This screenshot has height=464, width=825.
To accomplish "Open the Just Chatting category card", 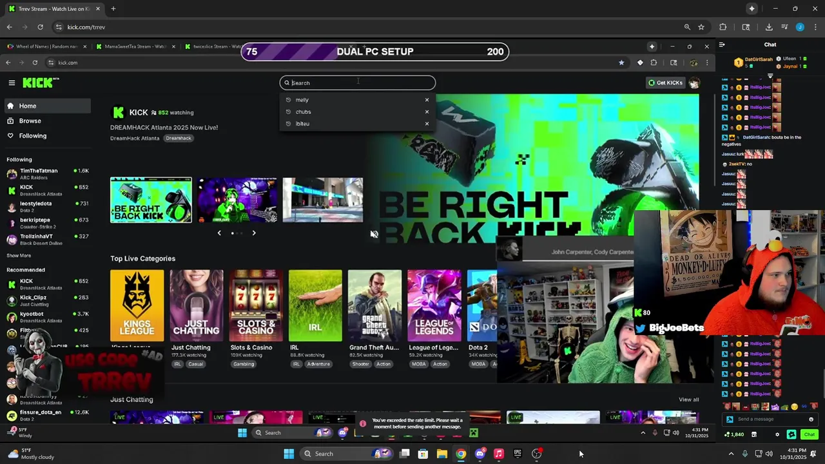I will coord(196,305).
